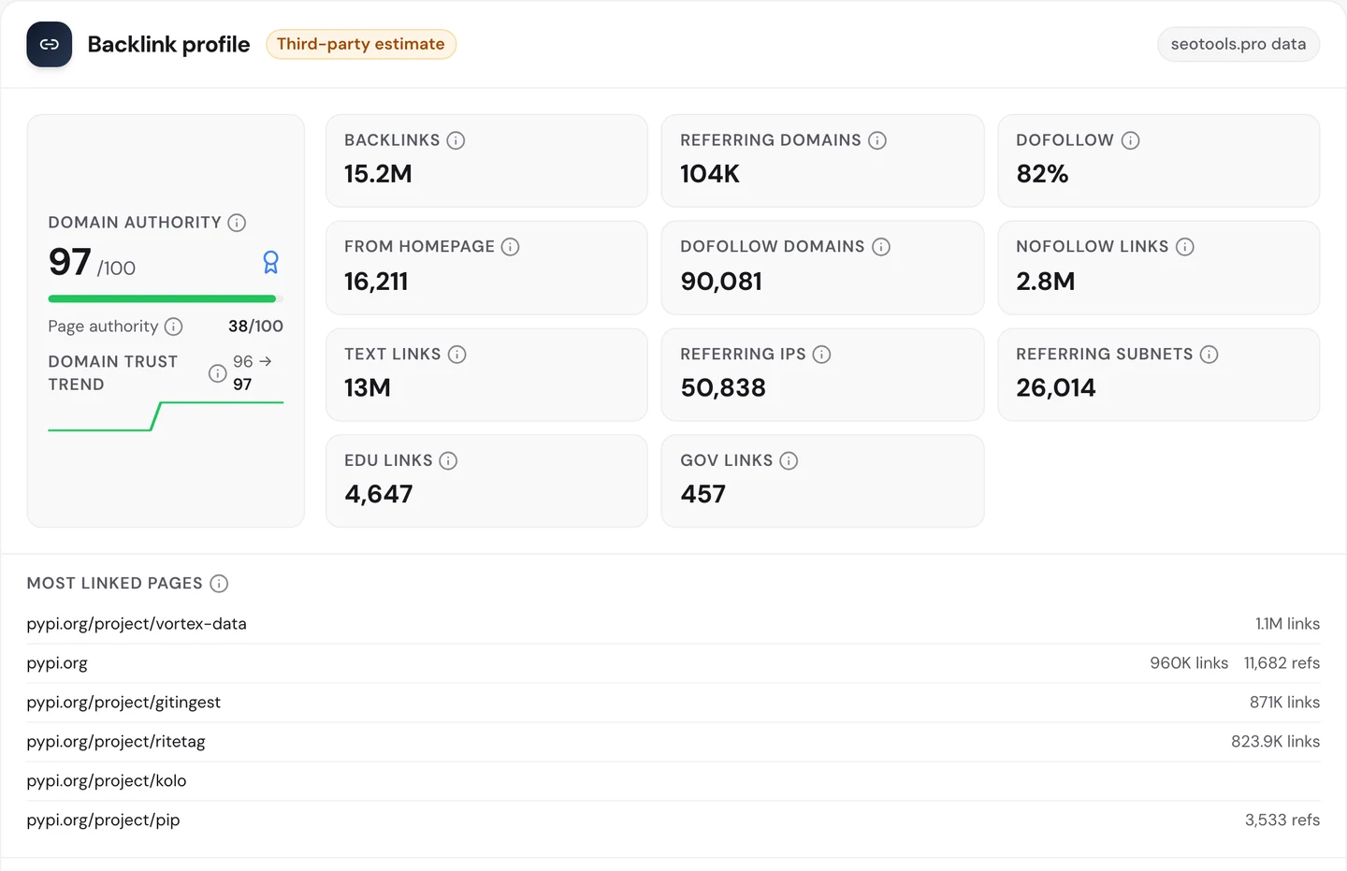This screenshot has height=871, width=1347.
Task: Click the blue award ribbon icon
Action: pyautogui.click(x=271, y=262)
